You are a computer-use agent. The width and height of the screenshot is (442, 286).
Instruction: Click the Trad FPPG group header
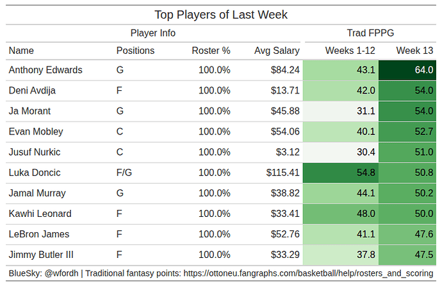coord(370,33)
